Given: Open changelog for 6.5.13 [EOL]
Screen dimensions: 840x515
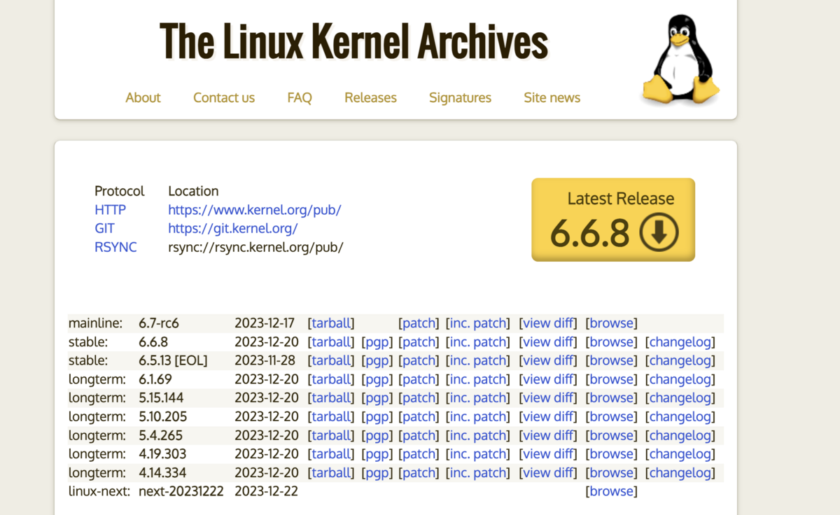Looking at the screenshot, I should point(680,360).
